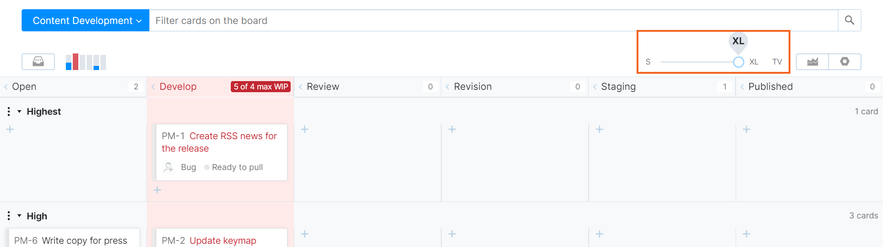Screen dimensions: 883x247
Task: Collapse the High swimlane
Action: pos(19,216)
